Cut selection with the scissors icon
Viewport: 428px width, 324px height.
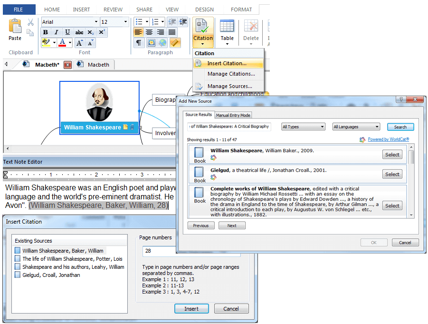30,22
